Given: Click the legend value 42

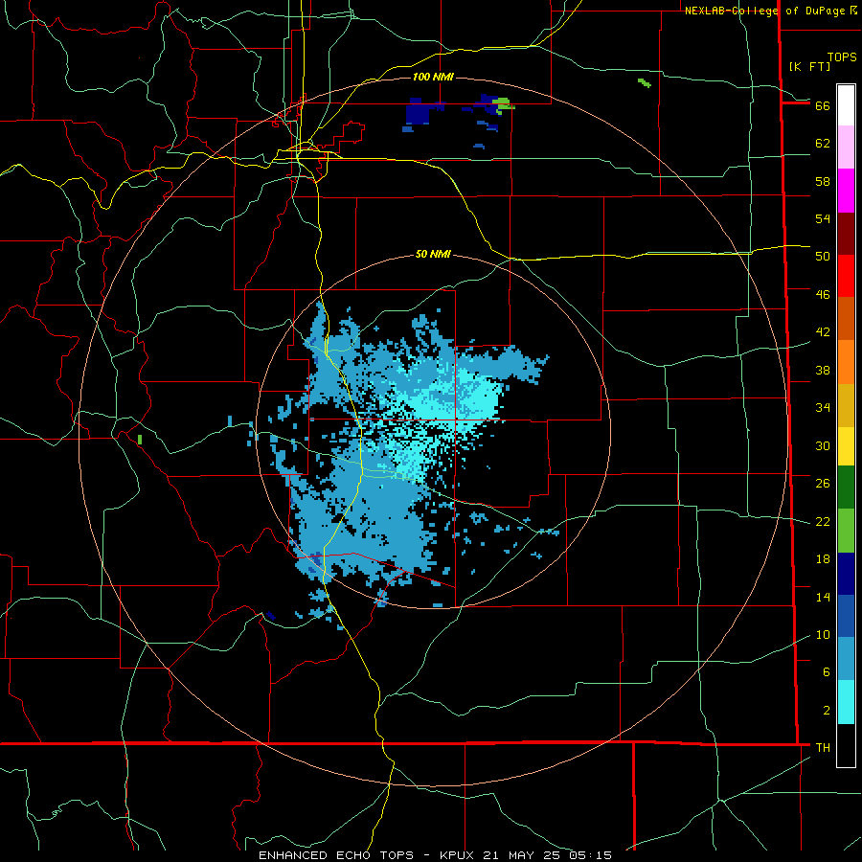Looking at the screenshot, I should click(x=823, y=332).
